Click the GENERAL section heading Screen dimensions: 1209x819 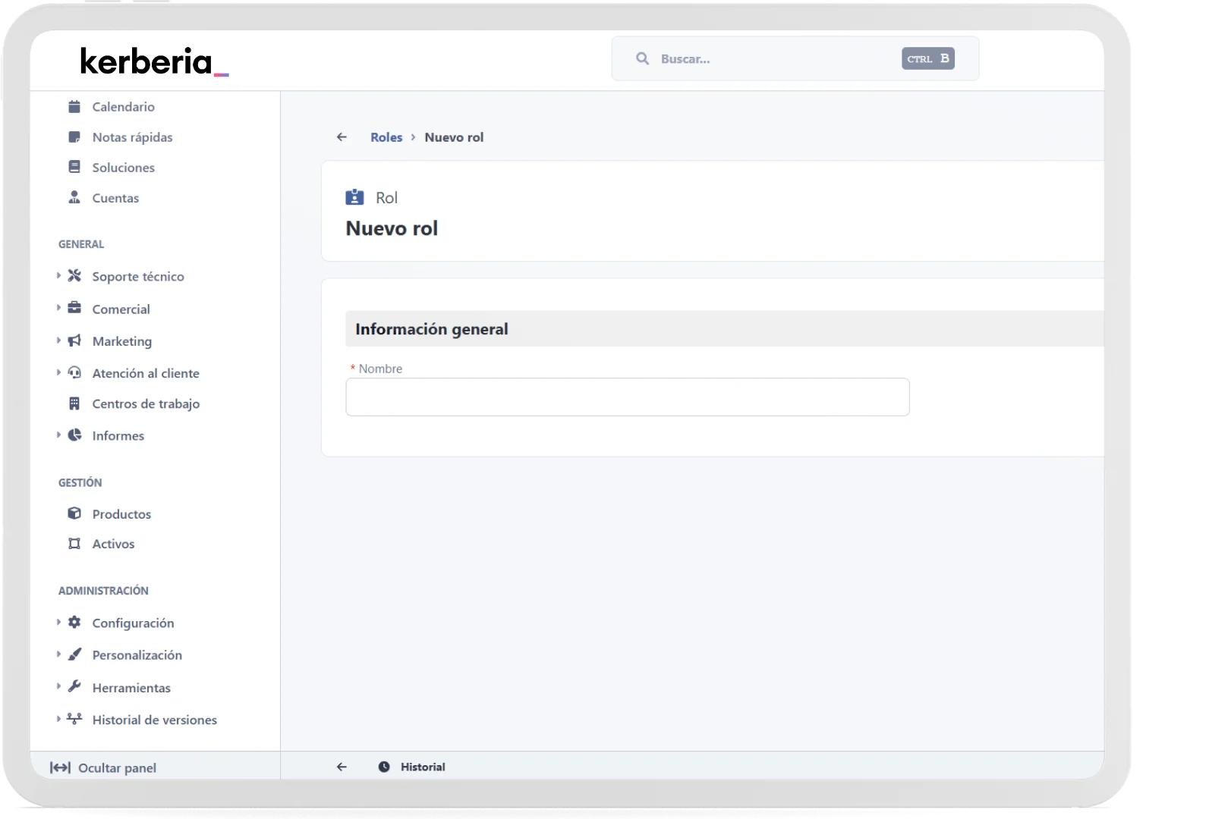(81, 244)
